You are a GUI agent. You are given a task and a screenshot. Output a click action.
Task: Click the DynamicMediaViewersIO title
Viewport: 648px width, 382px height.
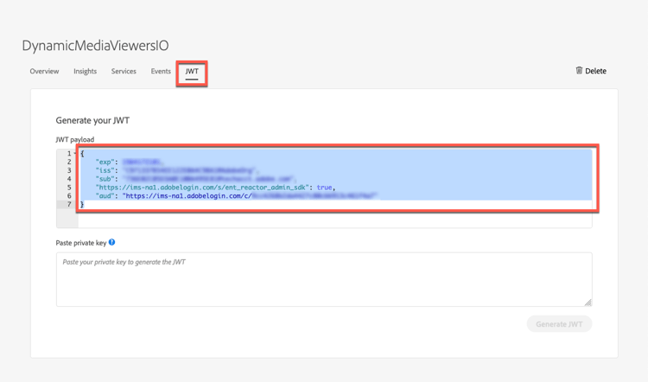(x=95, y=46)
